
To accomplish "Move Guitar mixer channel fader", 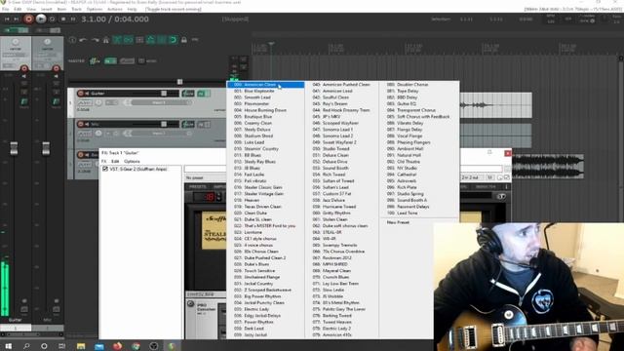I will coord(14,148).
